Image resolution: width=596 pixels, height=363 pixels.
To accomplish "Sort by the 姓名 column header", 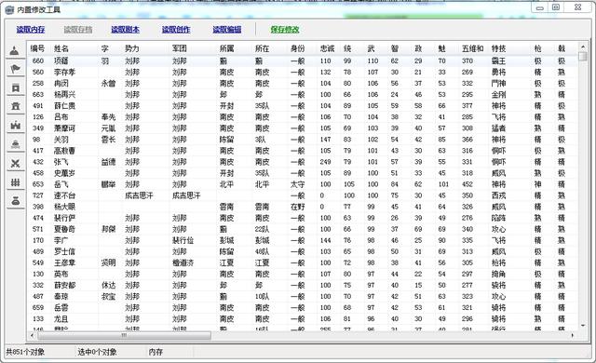I will click(61, 48).
